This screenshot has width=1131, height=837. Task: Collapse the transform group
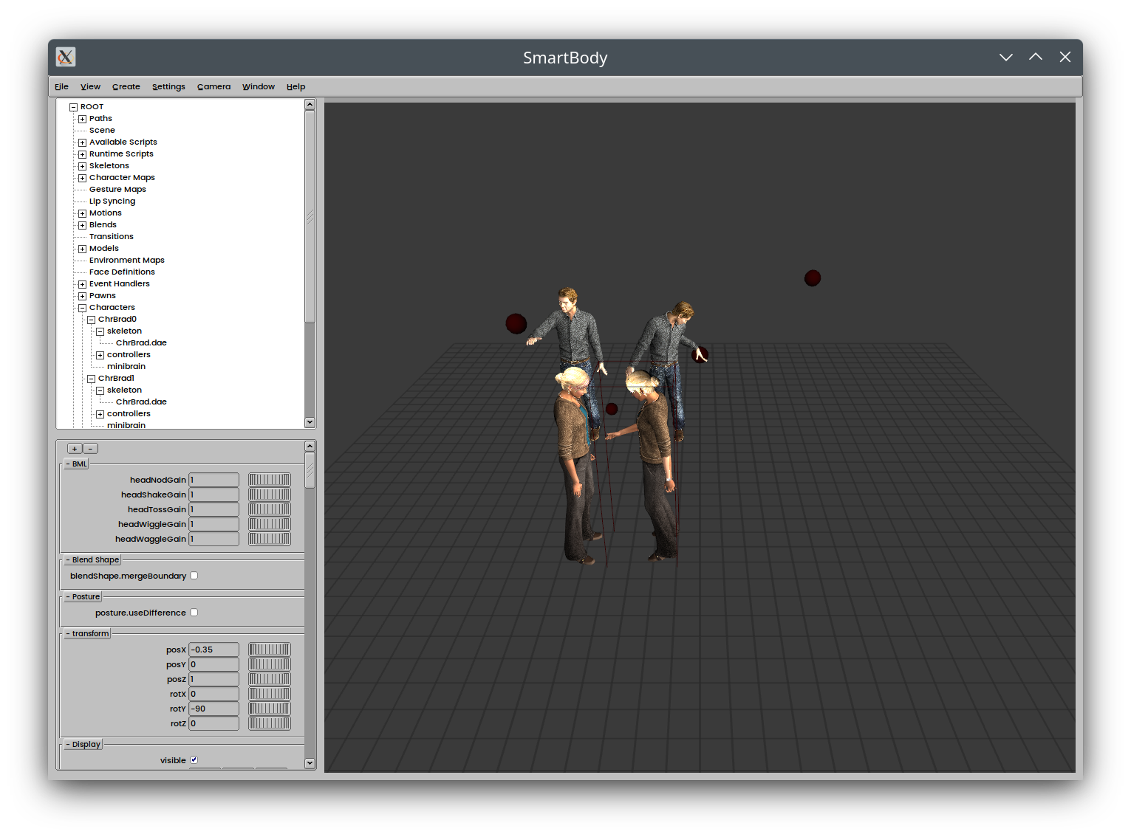coord(87,633)
